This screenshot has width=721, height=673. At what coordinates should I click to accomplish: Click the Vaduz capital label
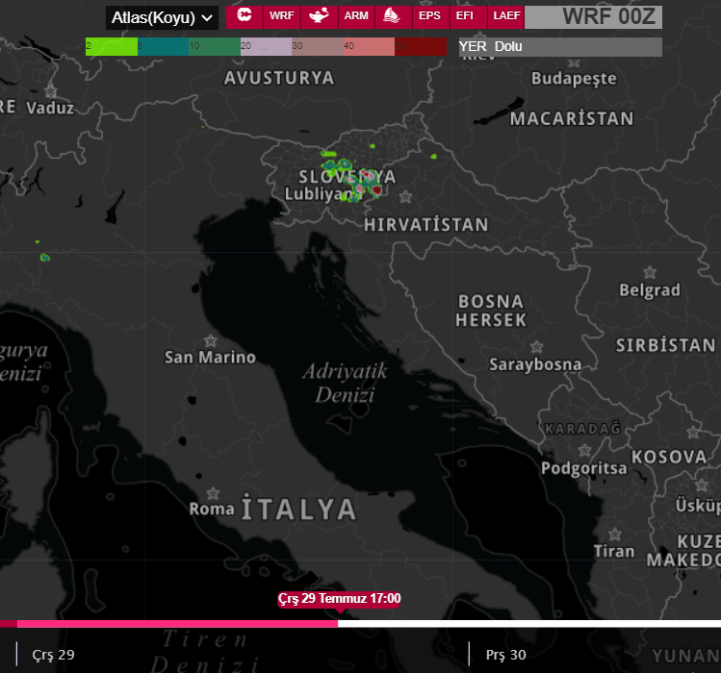click(50, 109)
